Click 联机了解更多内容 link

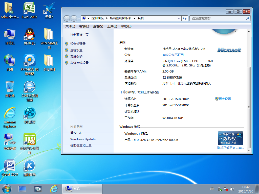tap(230, 148)
